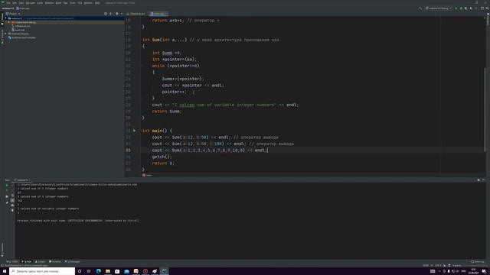Build project with the hammer icon
The image size is (490, 275).
tap(420, 8)
